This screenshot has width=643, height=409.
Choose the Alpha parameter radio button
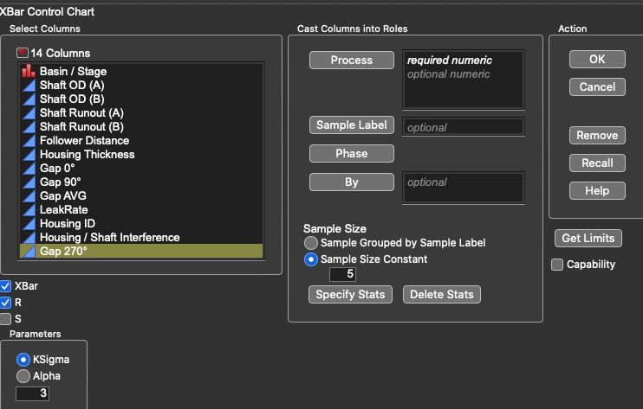23,376
